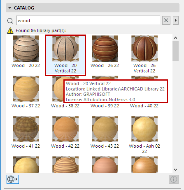The width and height of the screenshot is (184, 190).
Task: Select the Wood - 20 22 surface thumbnail
Action: tap(26, 49)
